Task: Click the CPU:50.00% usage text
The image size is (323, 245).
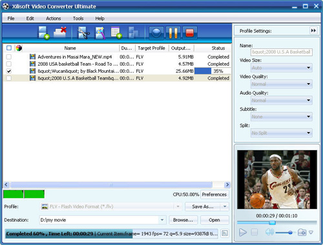Action: [185, 194]
